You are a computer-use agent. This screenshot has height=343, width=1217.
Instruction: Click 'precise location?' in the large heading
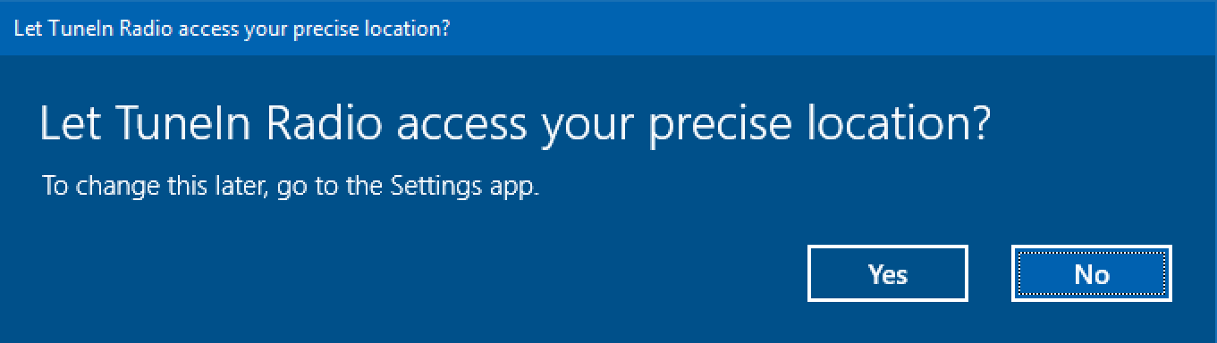[x=820, y=125]
